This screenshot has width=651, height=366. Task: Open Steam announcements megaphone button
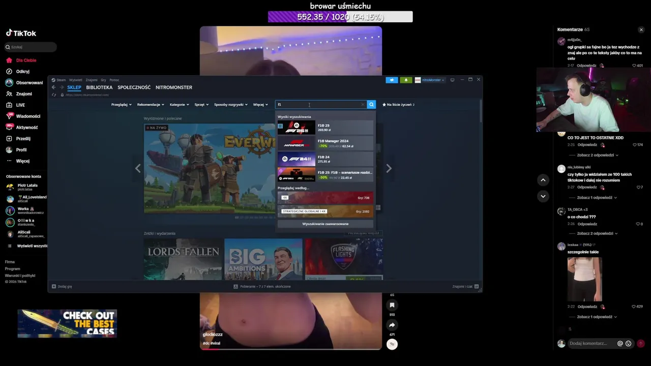(x=392, y=80)
